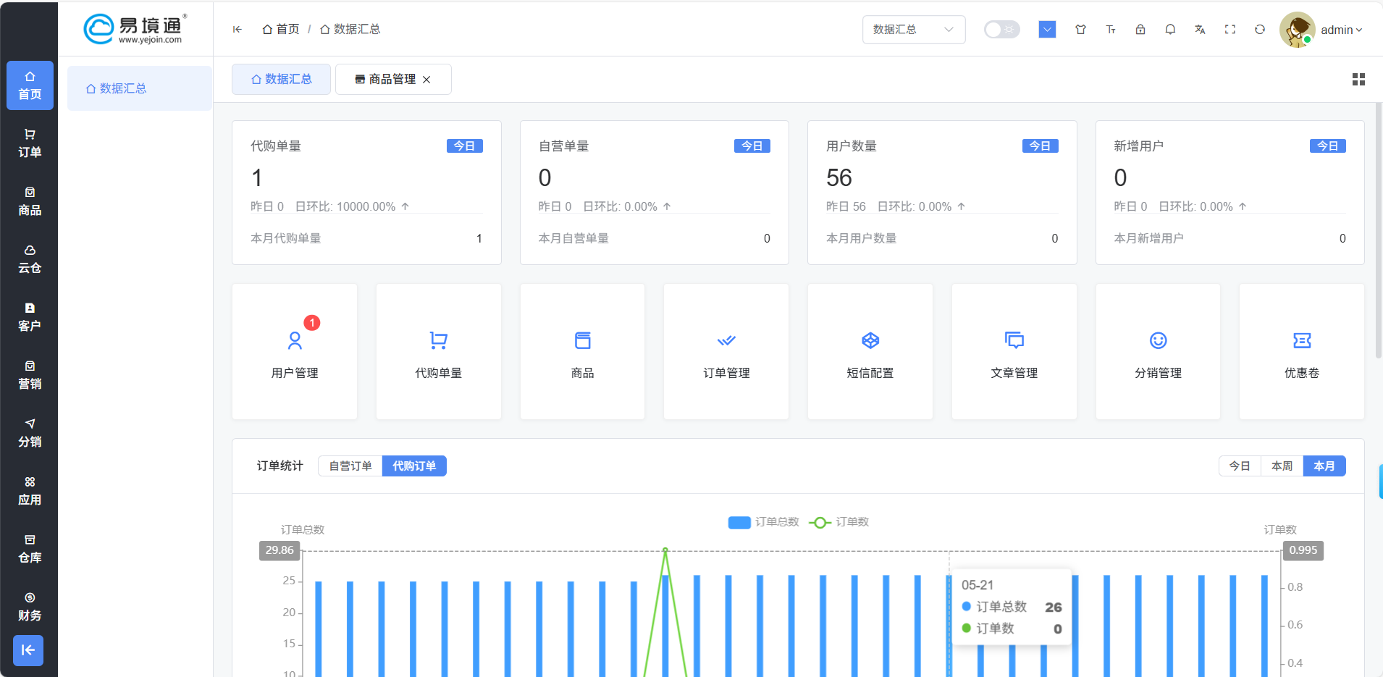1383x677 pixels.
Task: Select 本周 chart time range
Action: tap(1282, 466)
